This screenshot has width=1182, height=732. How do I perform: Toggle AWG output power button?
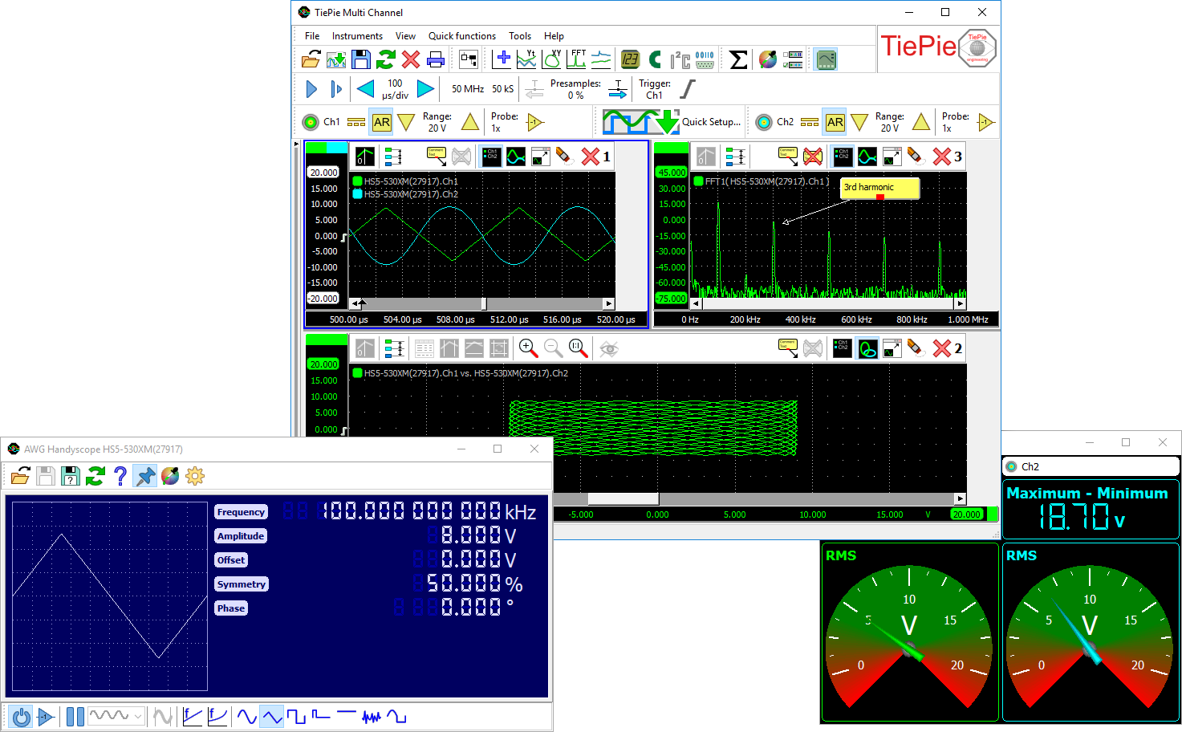[x=22, y=717]
